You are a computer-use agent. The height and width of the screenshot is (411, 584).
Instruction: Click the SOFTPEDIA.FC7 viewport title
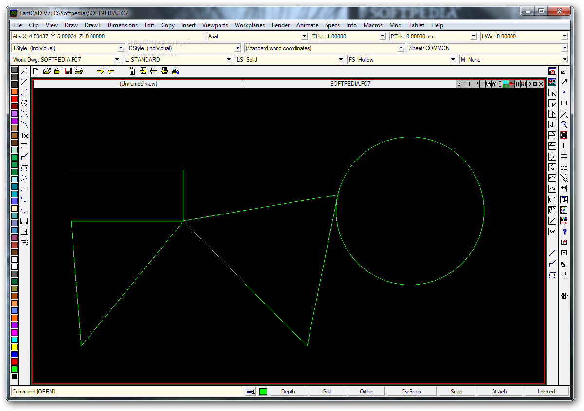(x=350, y=84)
